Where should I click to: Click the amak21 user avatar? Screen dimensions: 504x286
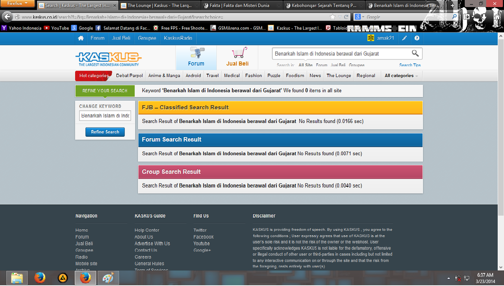point(371,38)
